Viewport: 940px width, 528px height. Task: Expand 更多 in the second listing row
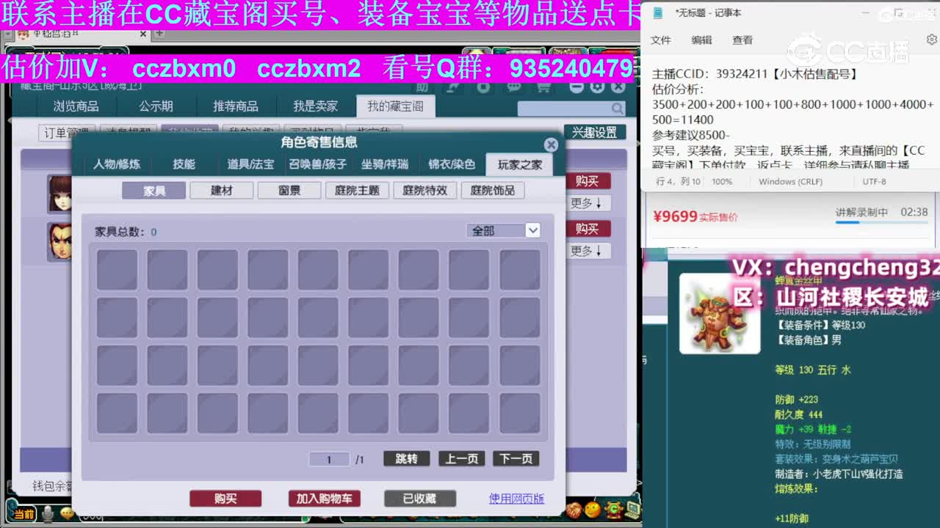pyautogui.click(x=587, y=251)
